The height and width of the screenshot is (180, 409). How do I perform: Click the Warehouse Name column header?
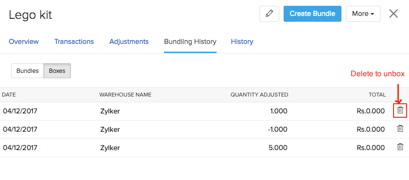click(125, 95)
